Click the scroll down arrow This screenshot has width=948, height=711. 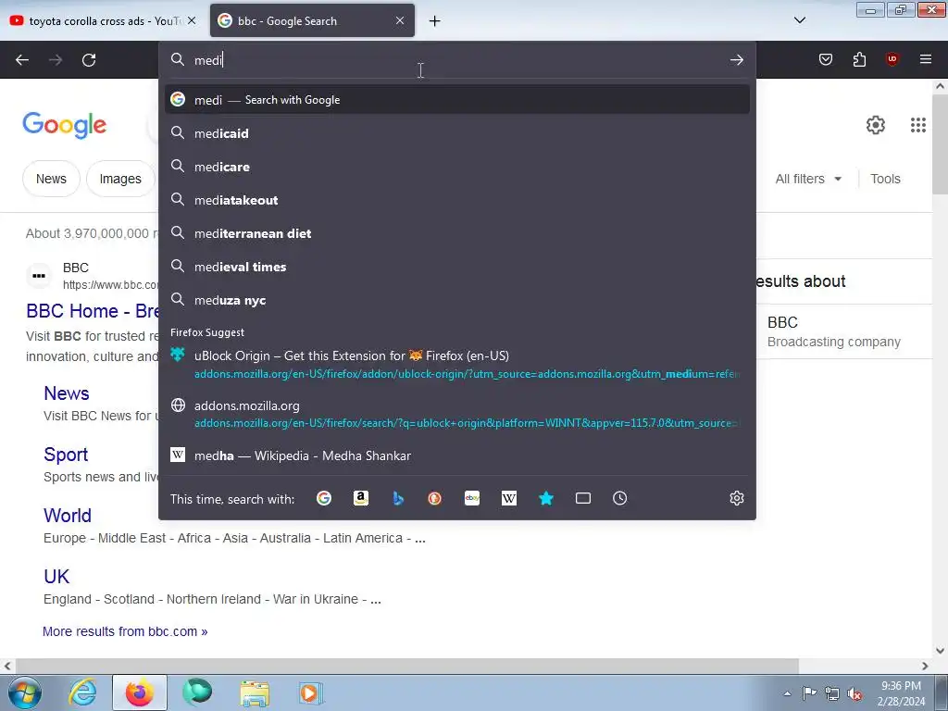[x=940, y=651]
